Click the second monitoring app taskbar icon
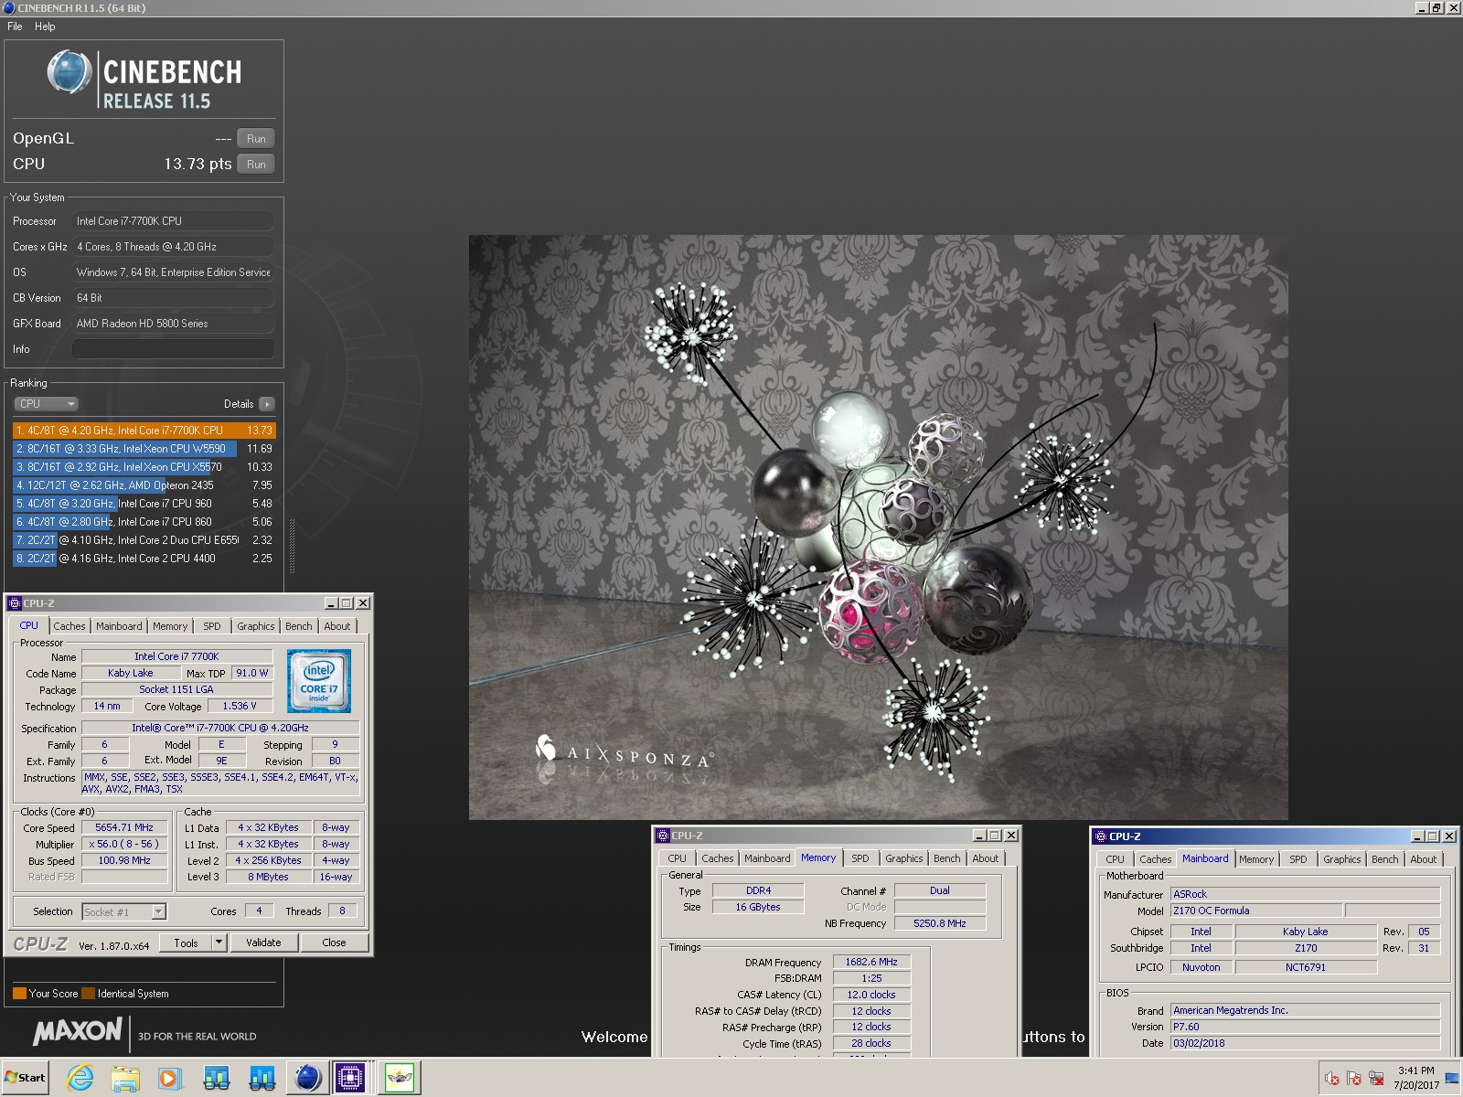 tap(262, 1078)
